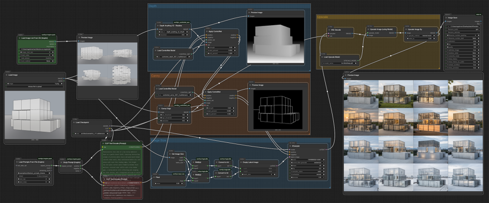Image resolution: width=489 pixels, height=203 pixels.
Task: Collapse the green CLIP Text Encode node
Action: coord(103,143)
